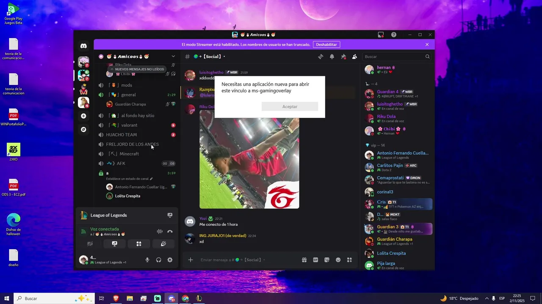This screenshot has width=542, height=304.
Task: Open the 2XKO desktop shortcut
Action: pyautogui.click(x=13, y=152)
